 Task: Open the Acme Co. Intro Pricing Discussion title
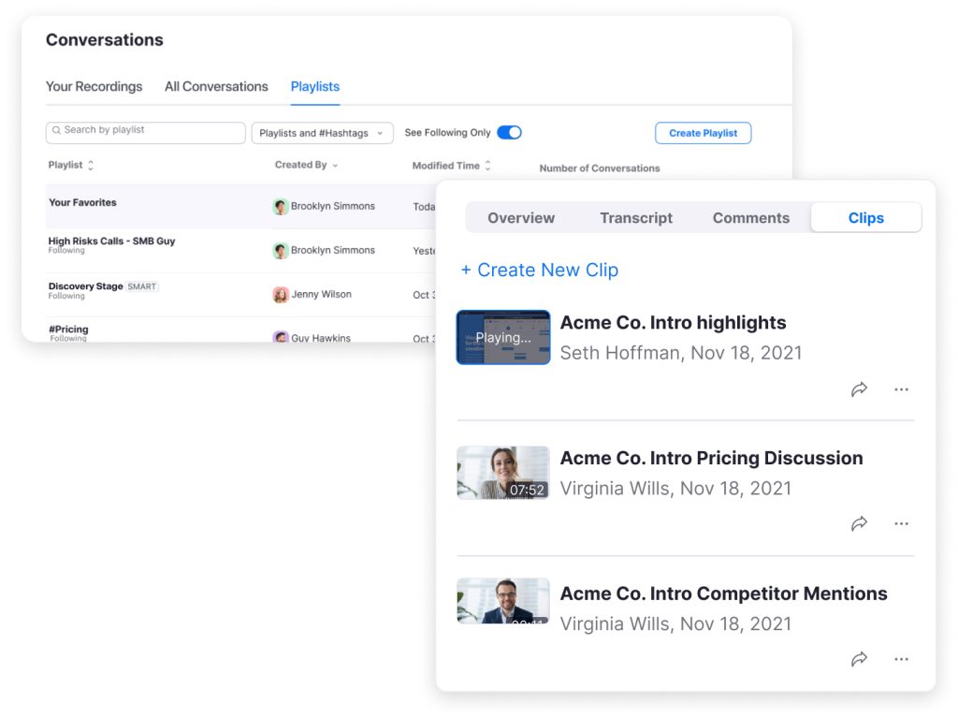click(x=712, y=458)
